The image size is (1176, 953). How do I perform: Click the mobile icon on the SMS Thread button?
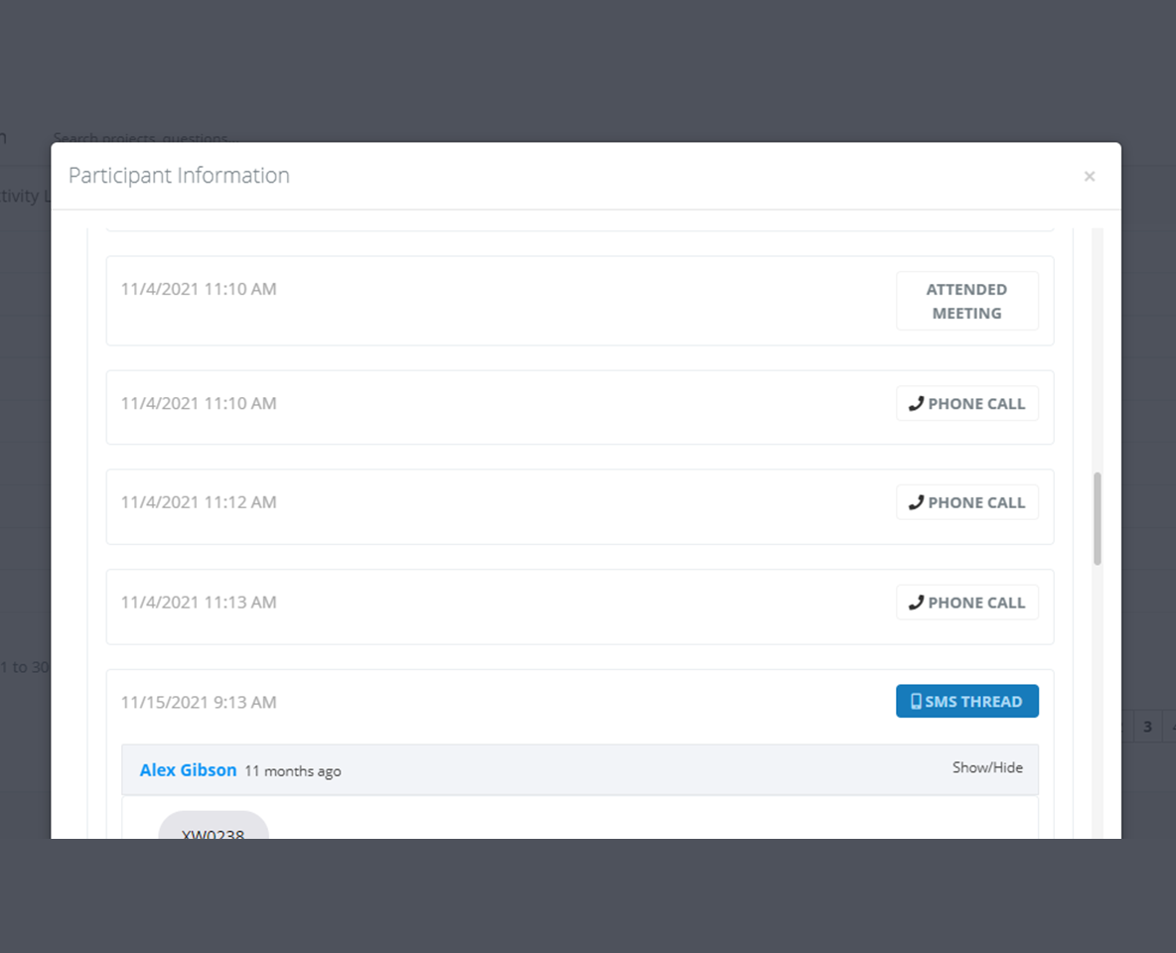tap(916, 702)
